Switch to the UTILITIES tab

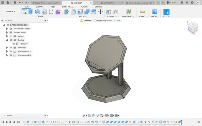(x=98, y=7)
